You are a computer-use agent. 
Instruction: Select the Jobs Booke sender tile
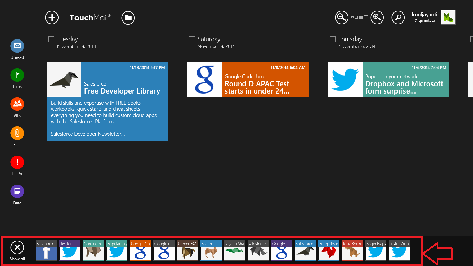point(352,251)
